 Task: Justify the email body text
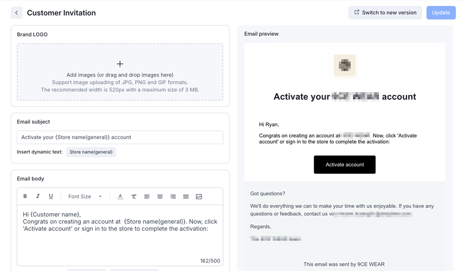coord(186,197)
